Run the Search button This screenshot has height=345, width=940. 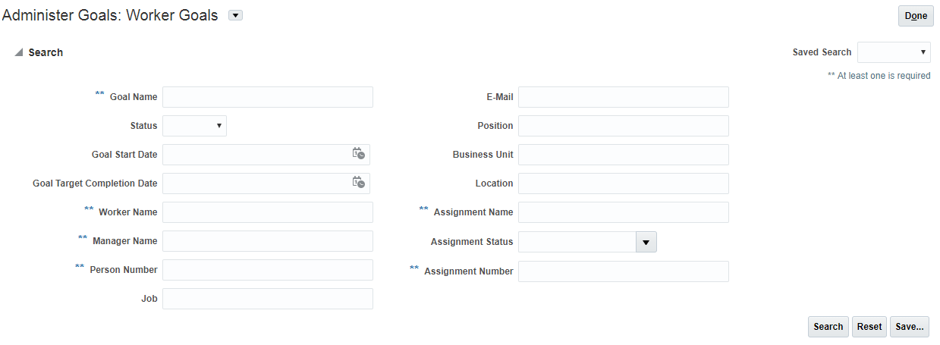click(828, 327)
